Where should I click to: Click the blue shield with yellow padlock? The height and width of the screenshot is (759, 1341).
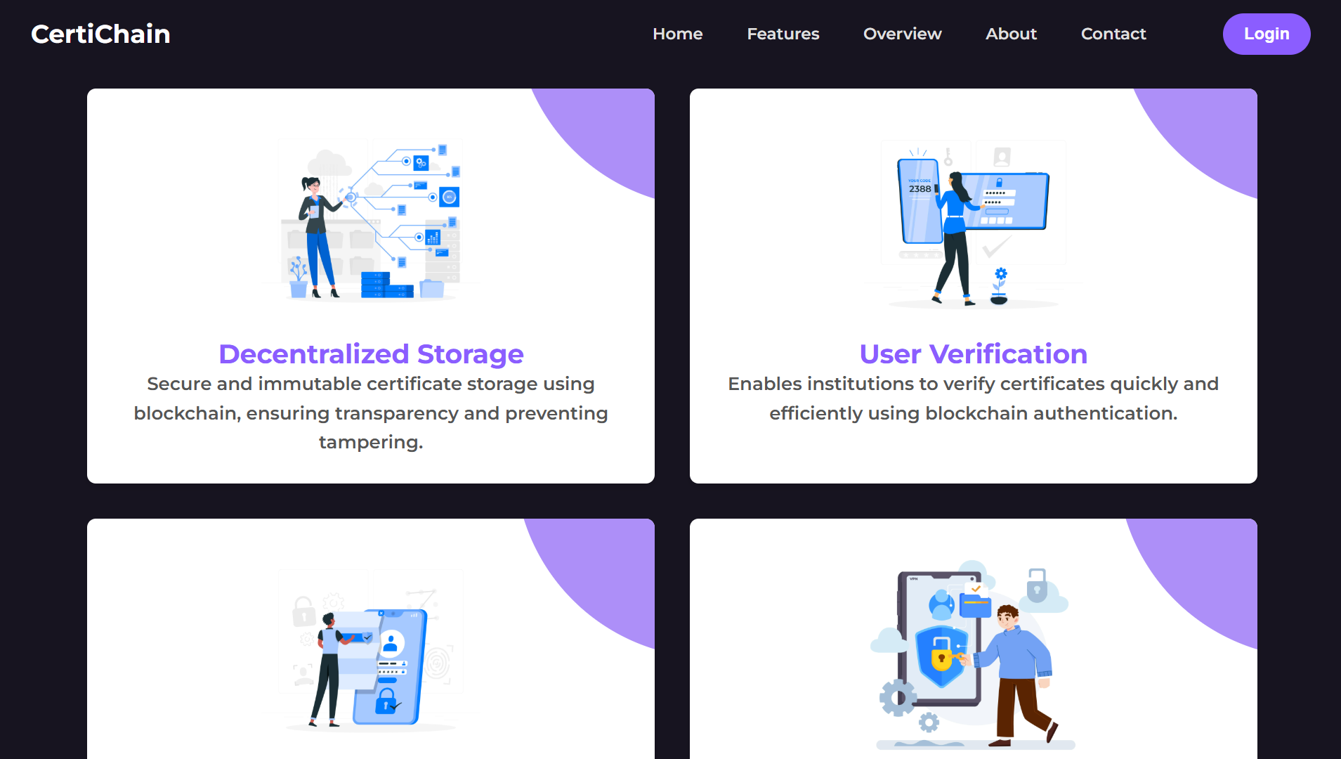point(941,655)
